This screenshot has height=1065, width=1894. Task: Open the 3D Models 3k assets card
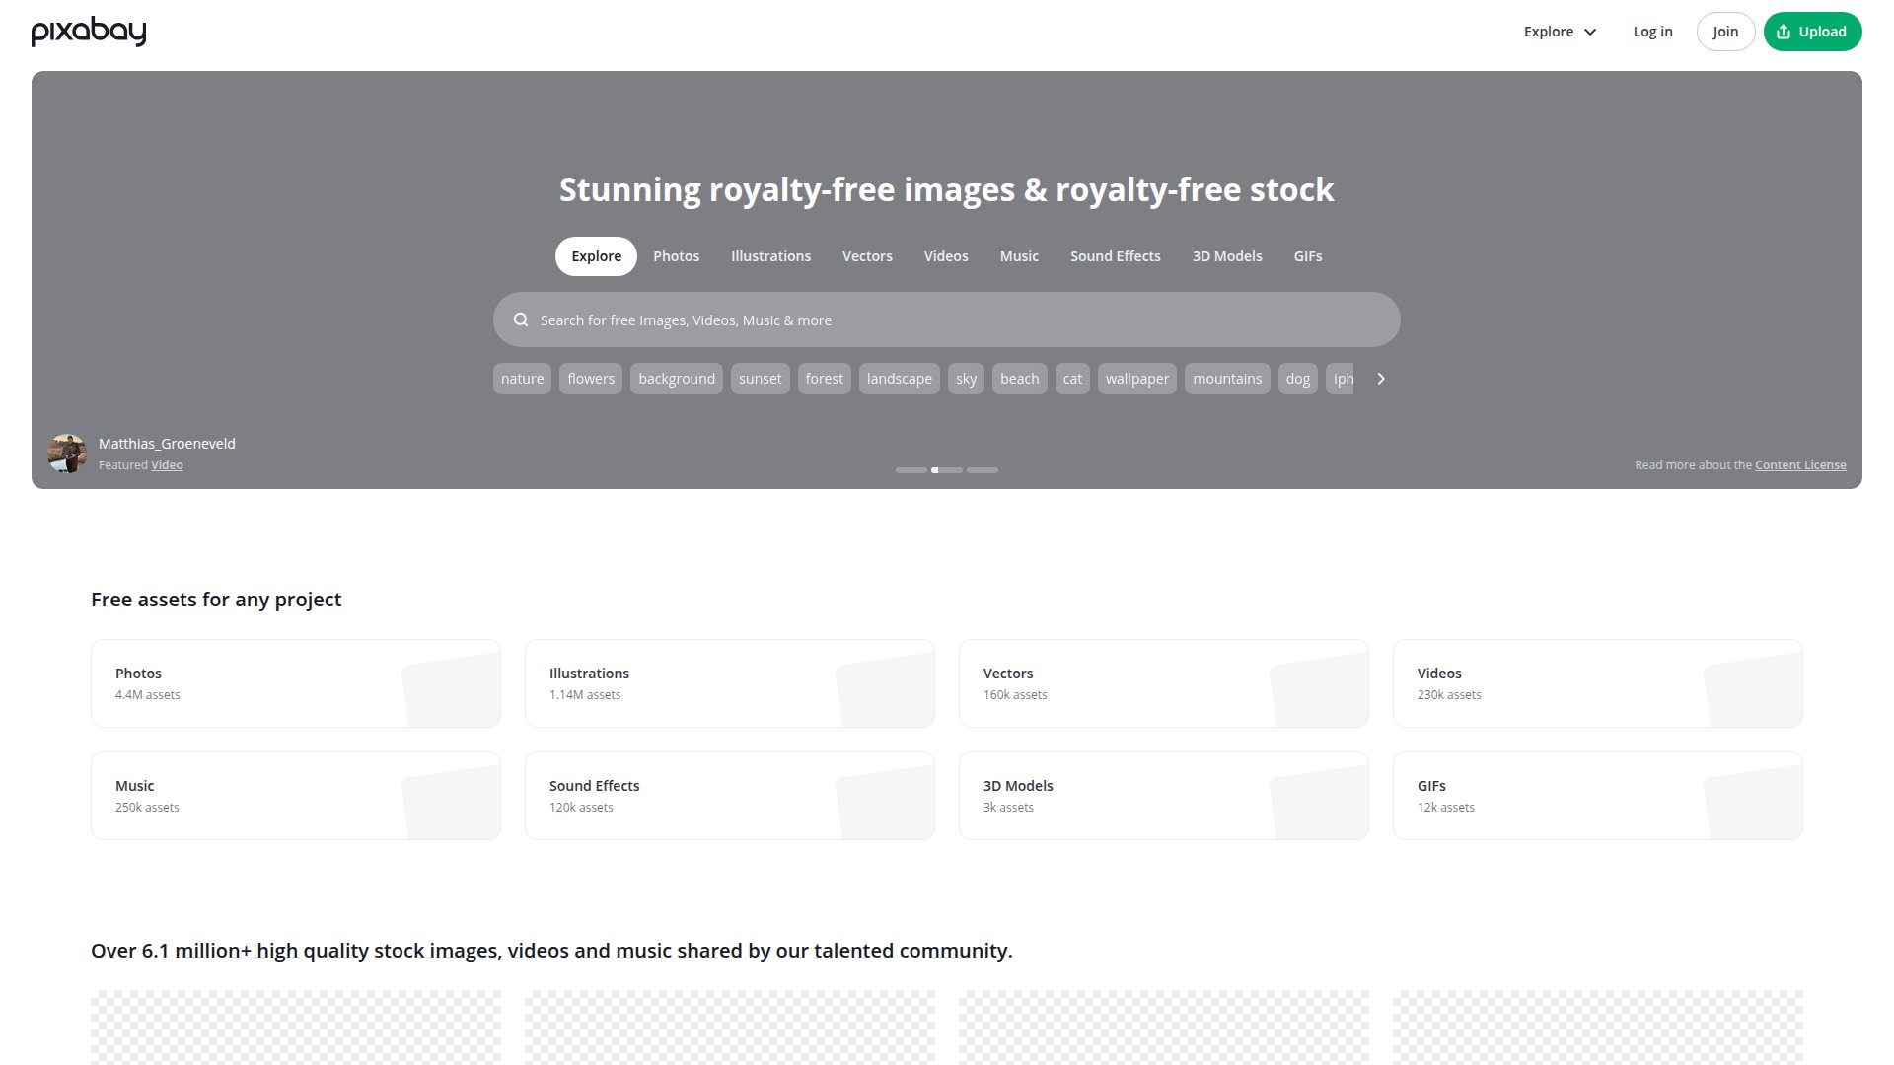pyautogui.click(x=1164, y=796)
